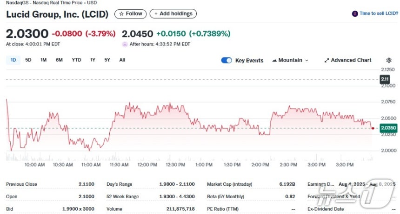The width and height of the screenshot is (400, 214).
Task: Click the Add holdings button
Action: click(x=173, y=14)
